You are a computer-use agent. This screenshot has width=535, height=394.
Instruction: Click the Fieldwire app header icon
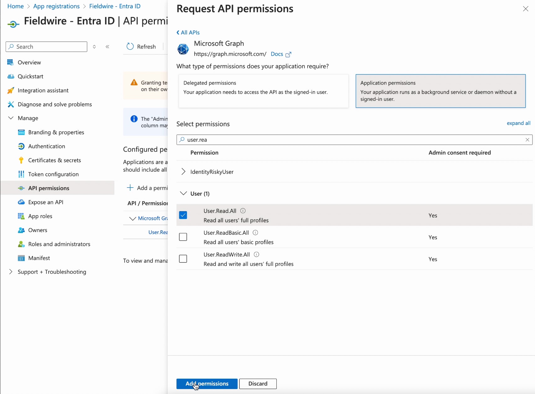[13, 24]
